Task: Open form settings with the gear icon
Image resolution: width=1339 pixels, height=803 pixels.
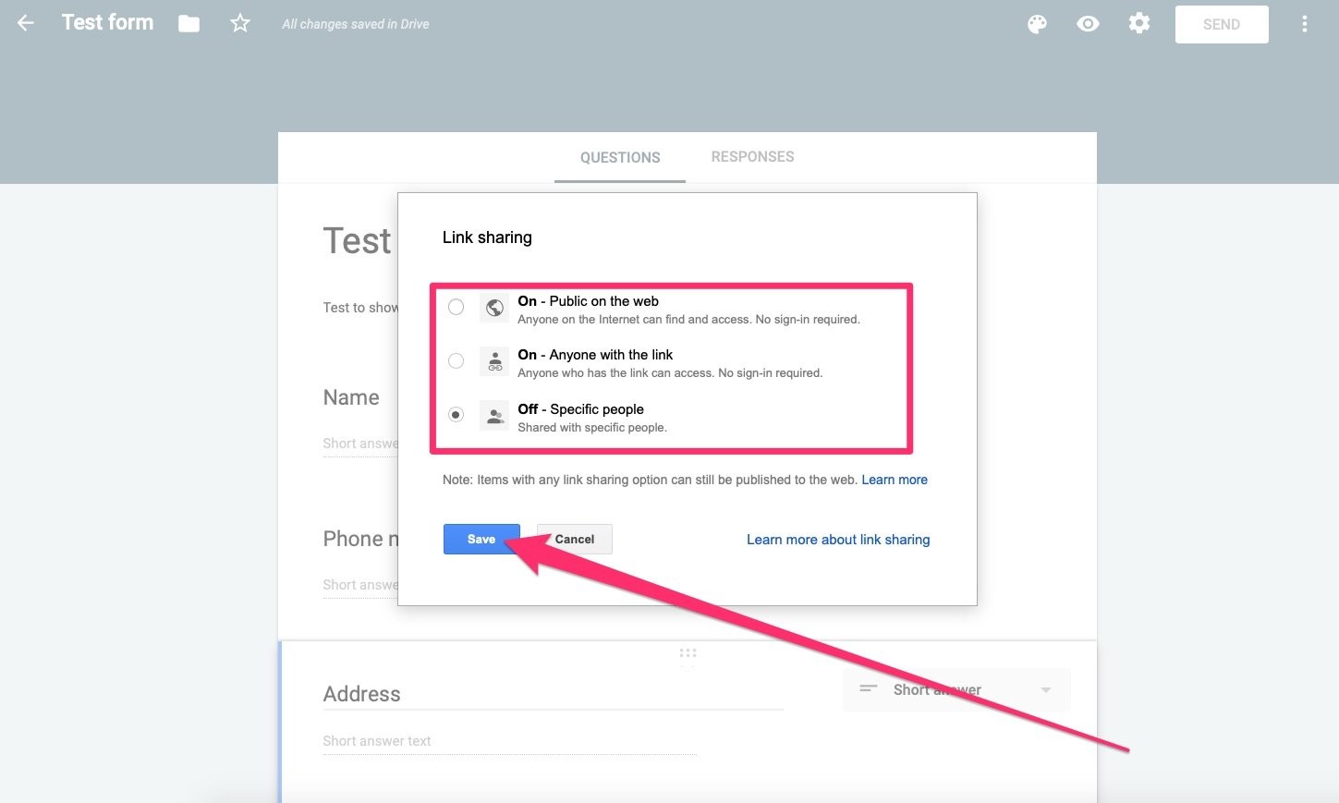Action: [1138, 24]
